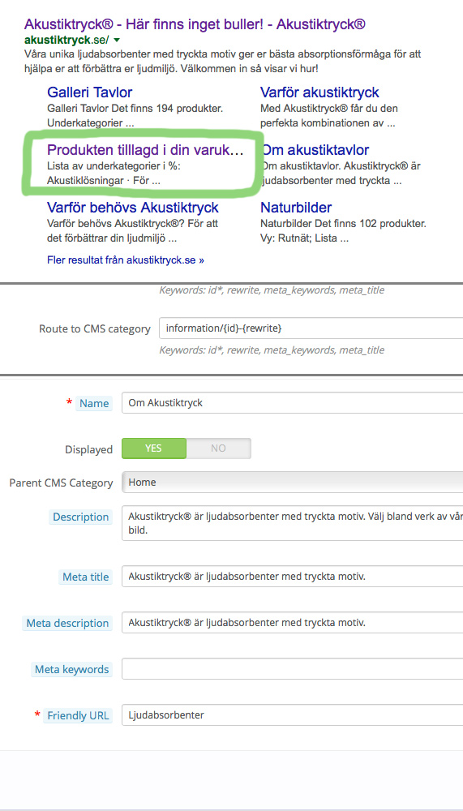Viewport: 463px width, 811px height.
Task: Click the Route to CMS category label
Action: click(95, 329)
